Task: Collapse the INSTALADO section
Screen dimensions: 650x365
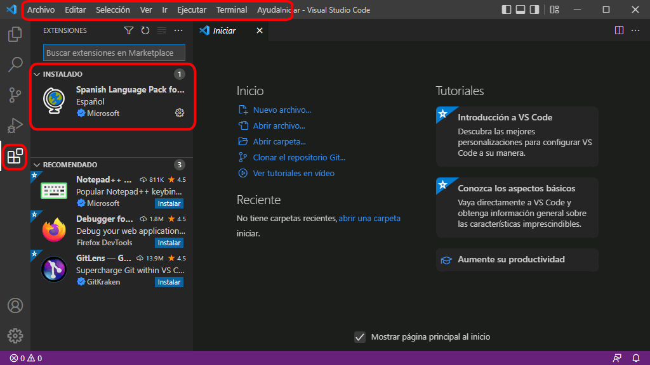Action: click(37, 74)
